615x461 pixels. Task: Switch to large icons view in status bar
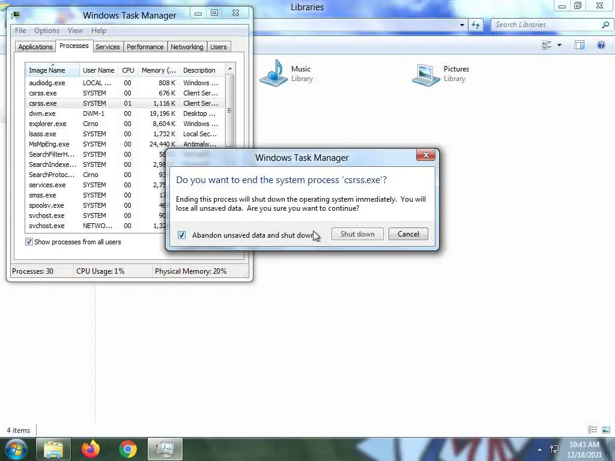click(x=605, y=430)
